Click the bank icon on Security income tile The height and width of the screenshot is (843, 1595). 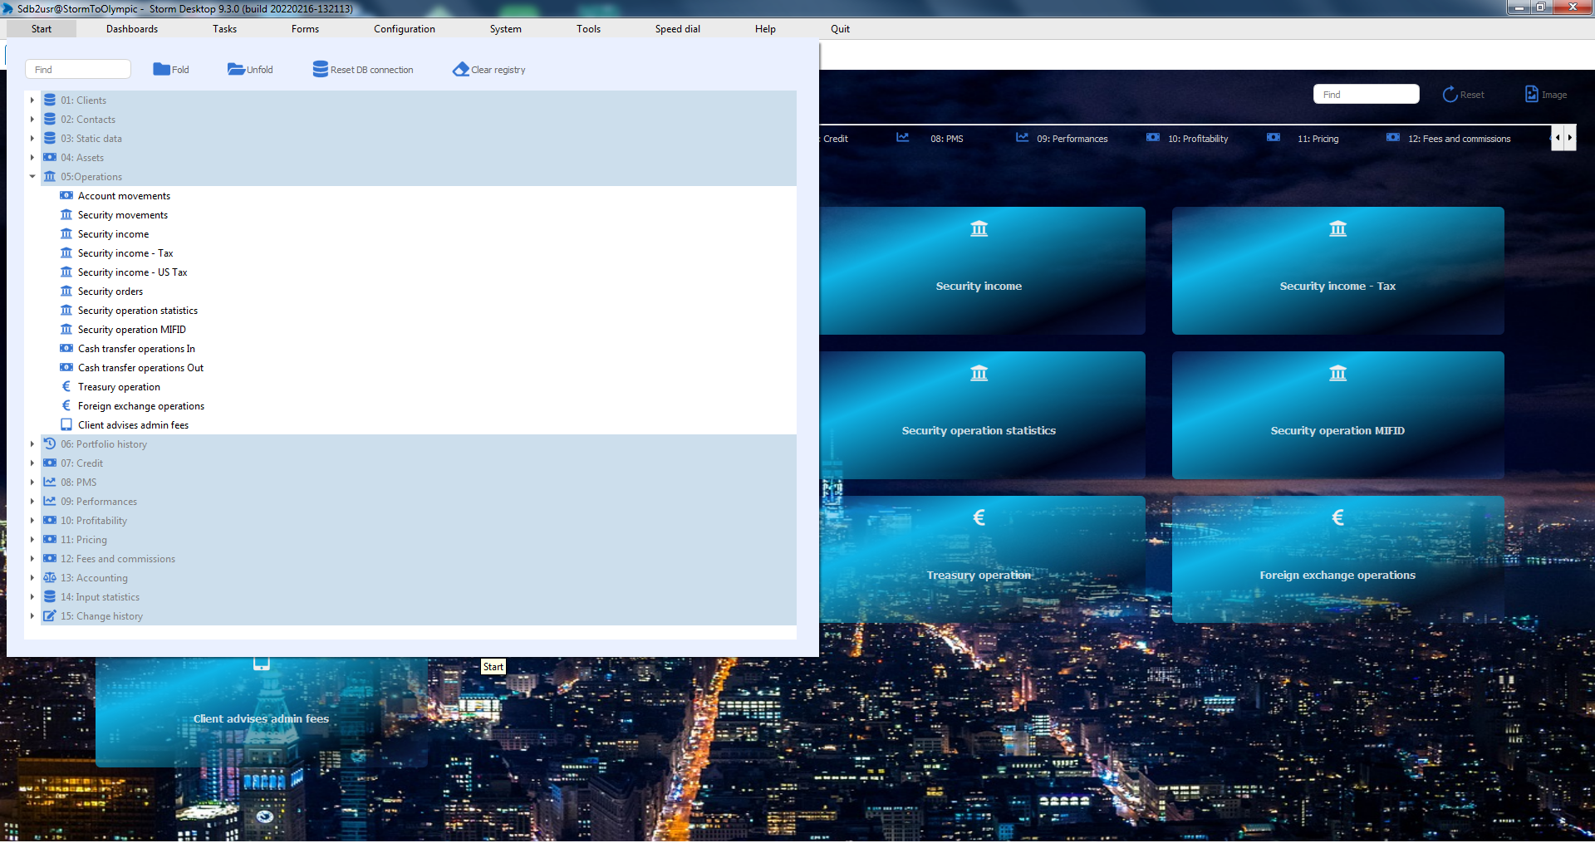click(979, 228)
